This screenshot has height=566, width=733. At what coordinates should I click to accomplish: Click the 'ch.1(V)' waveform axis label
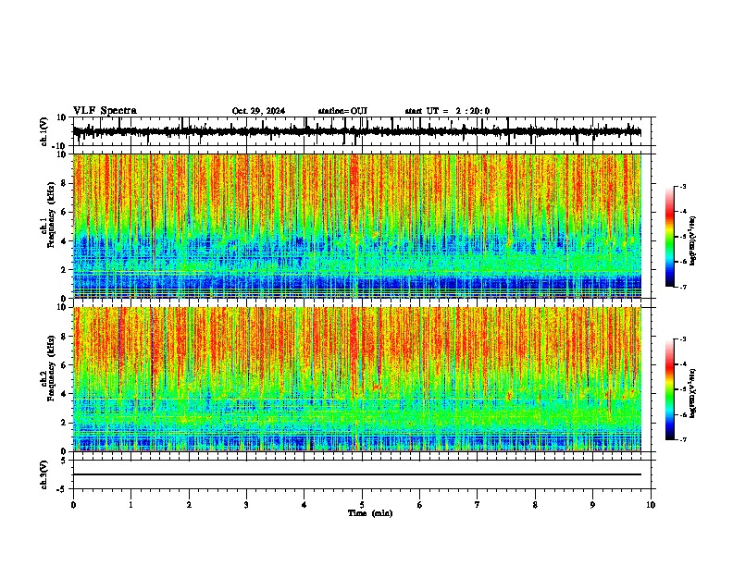(44, 131)
